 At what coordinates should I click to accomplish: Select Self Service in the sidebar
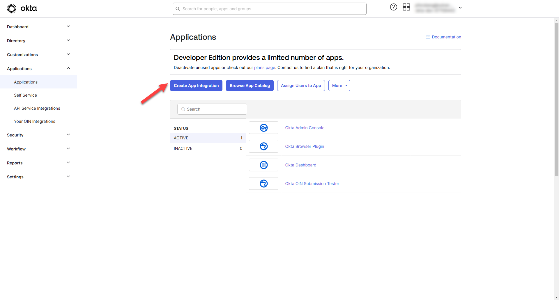click(x=25, y=95)
